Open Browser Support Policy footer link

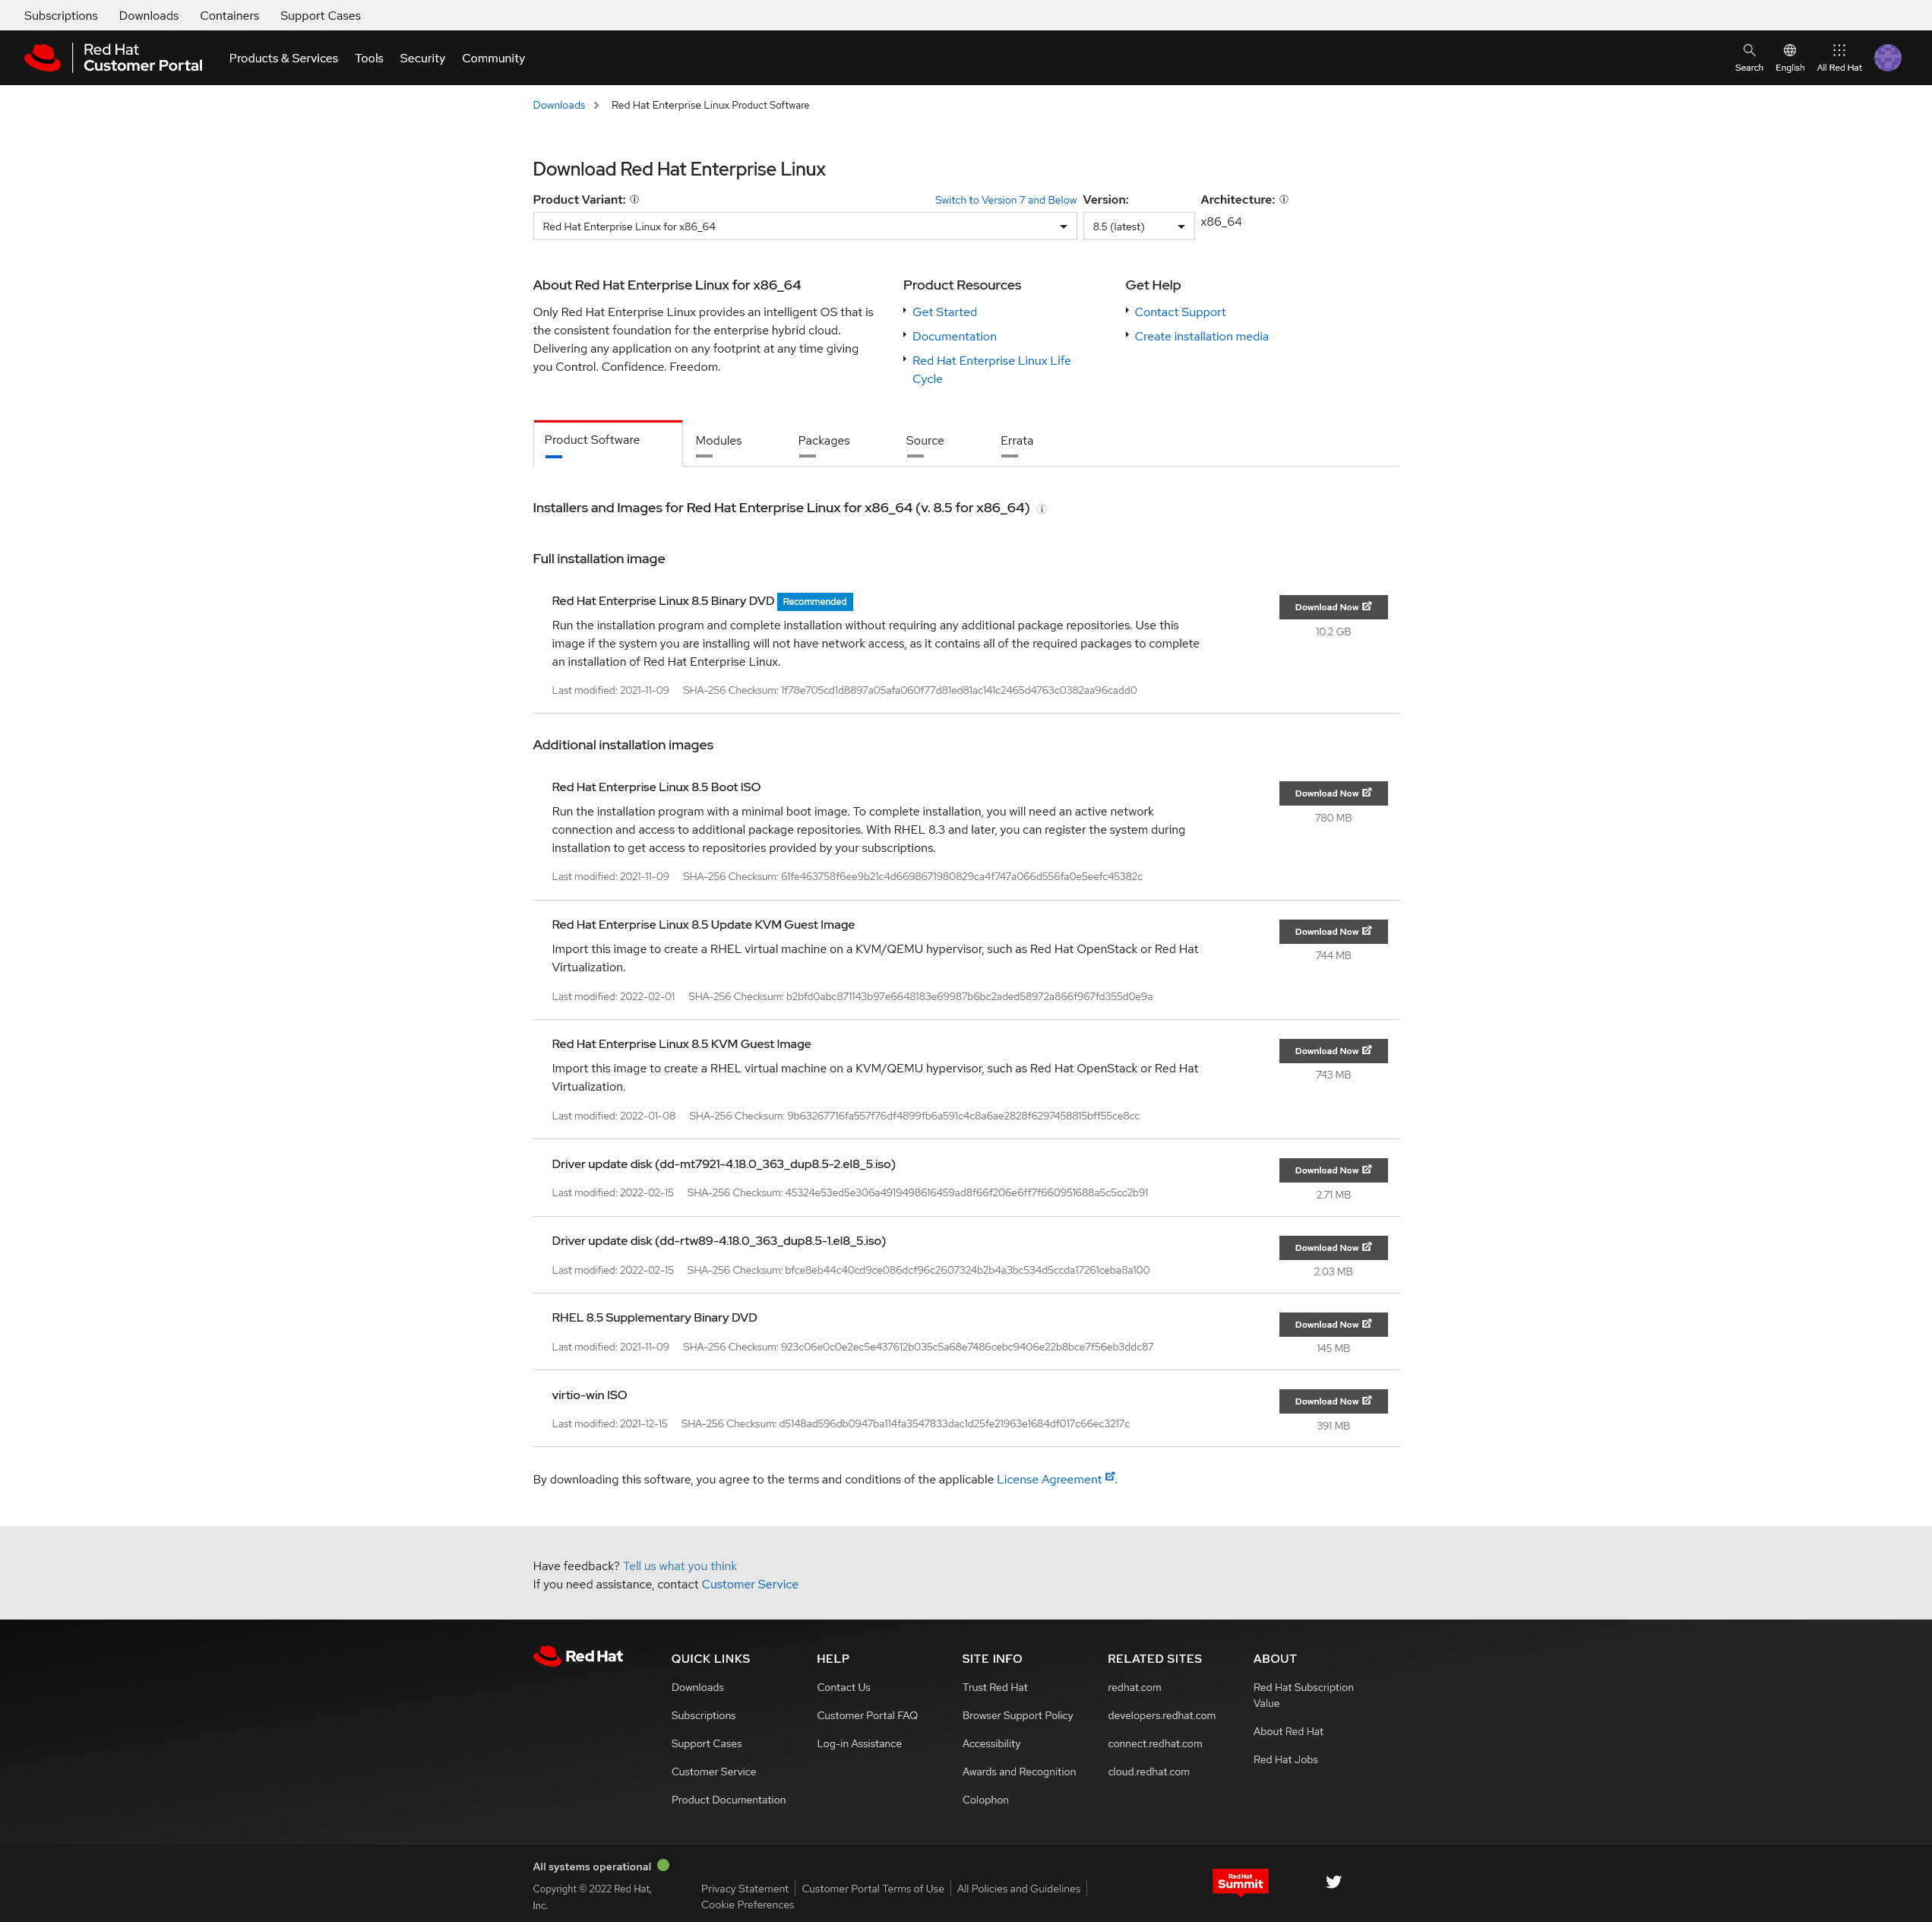(1017, 1715)
